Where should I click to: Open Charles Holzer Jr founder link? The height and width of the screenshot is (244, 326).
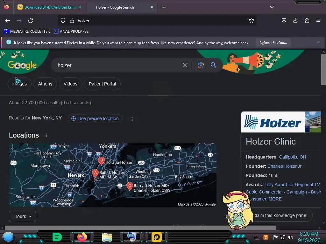pos(284,166)
